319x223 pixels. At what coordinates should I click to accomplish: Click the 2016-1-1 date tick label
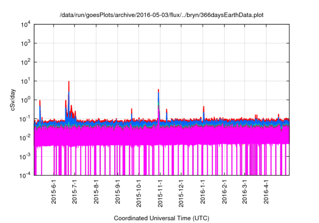tap(203, 192)
